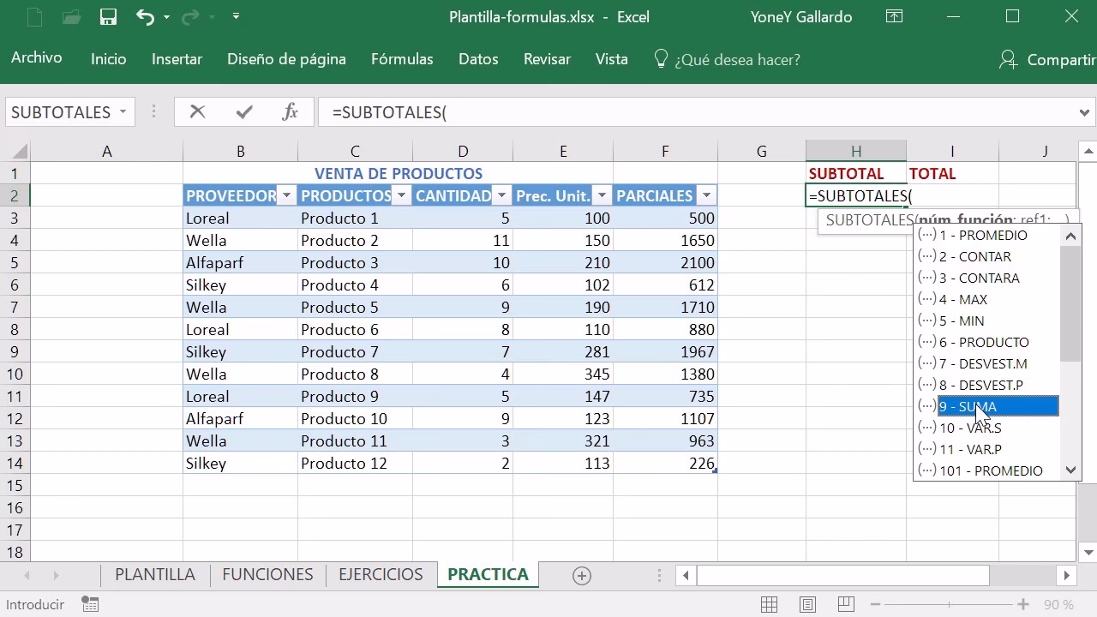Click the macro recording icon in status bar

(x=90, y=604)
